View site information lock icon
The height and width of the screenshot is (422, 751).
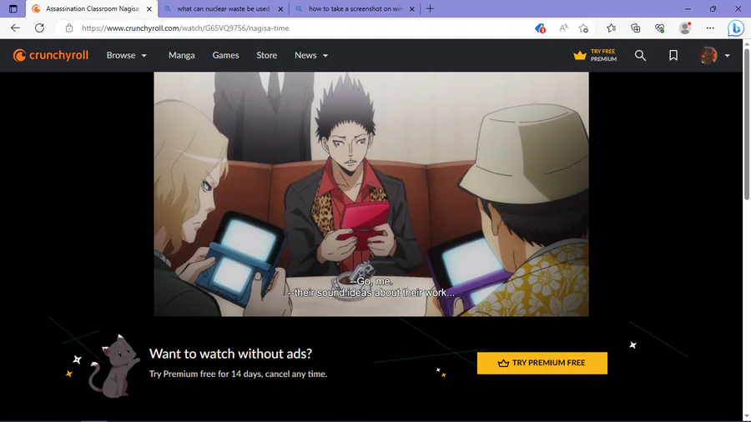[69, 28]
